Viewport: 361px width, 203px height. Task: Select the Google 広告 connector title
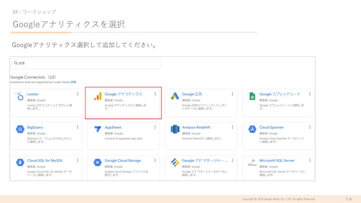pyautogui.click(x=192, y=94)
